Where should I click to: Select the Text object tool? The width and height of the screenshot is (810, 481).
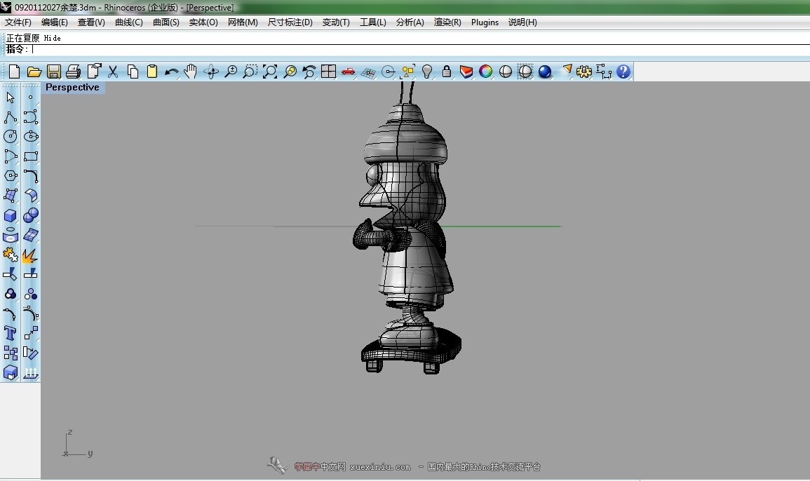[x=11, y=333]
